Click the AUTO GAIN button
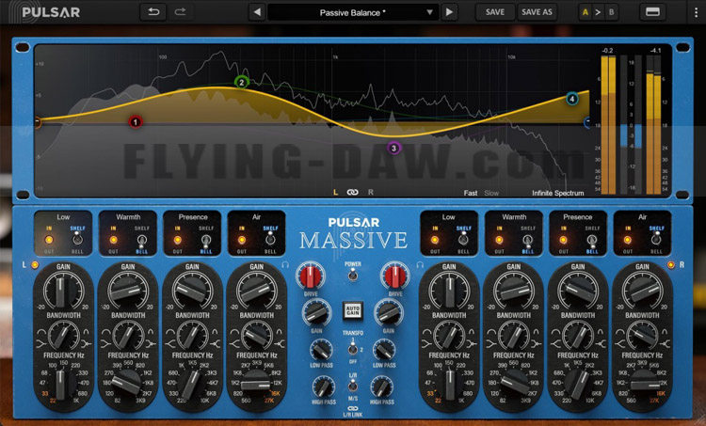 (353, 310)
